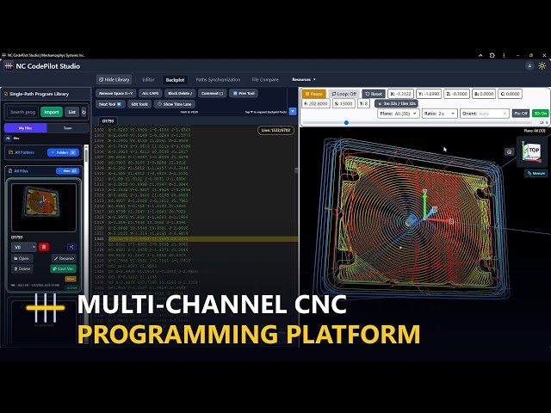Click Delete on O1795 card
551x413 pixels.
pos(22,269)
